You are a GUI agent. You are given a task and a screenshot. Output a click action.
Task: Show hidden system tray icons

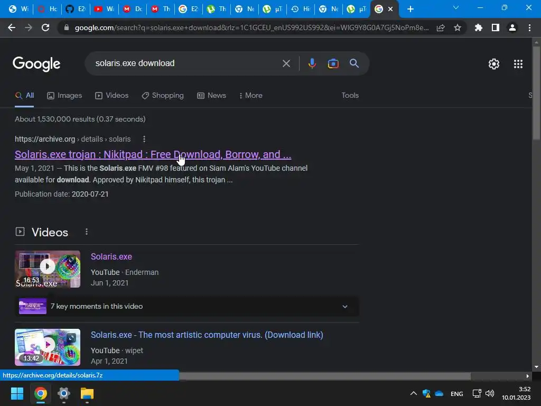coord(413,393)
